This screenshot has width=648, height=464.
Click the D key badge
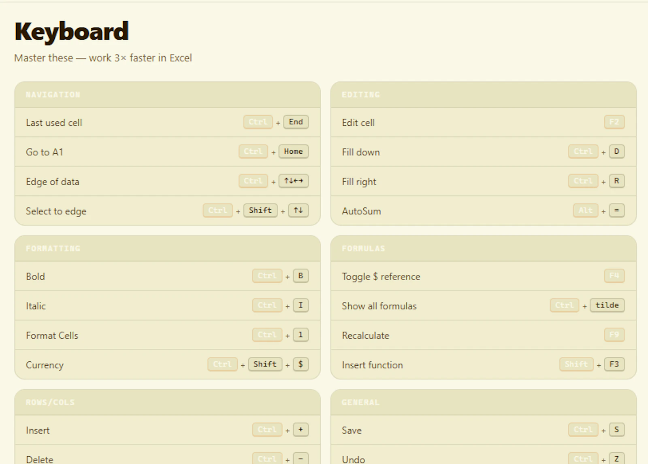617,151
